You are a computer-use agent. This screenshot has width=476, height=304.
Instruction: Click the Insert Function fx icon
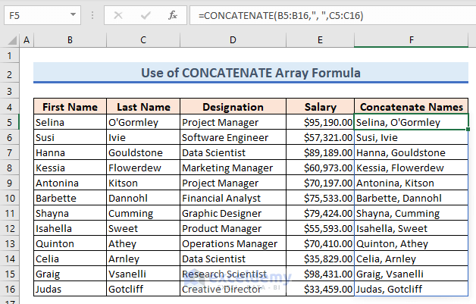[173, 14]
